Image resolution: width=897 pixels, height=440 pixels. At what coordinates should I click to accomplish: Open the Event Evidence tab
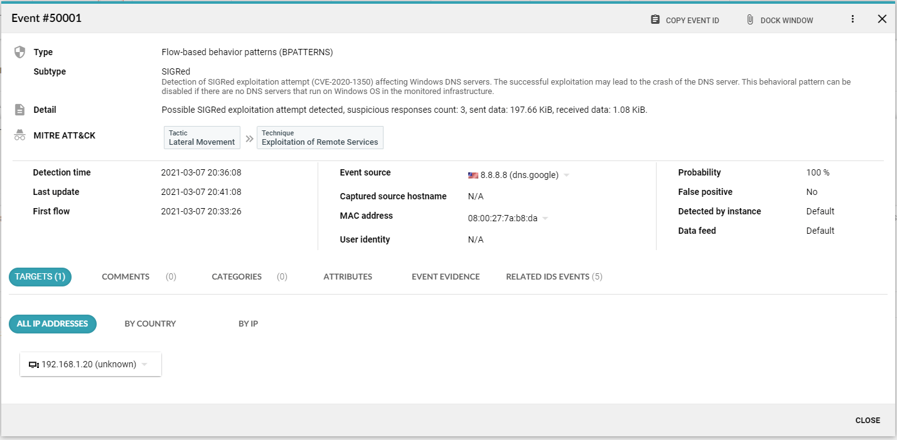click(x=446, y=276)
